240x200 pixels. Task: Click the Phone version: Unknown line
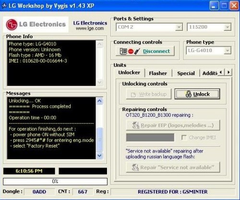click(35, 50)
